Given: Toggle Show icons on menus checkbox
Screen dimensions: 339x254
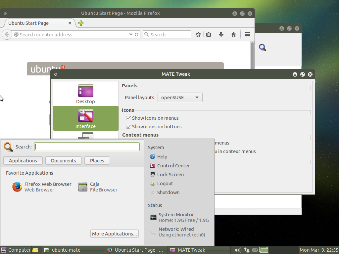Looking at the screenshot, I should (128, 118).
